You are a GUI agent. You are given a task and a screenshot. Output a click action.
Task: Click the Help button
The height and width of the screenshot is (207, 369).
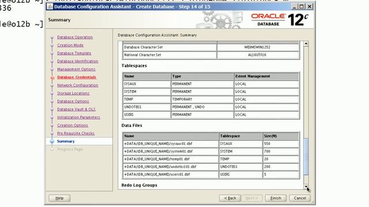[x=59, y=198]
